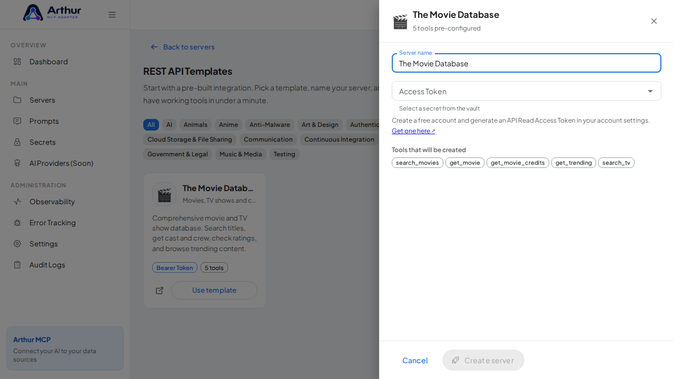Select the Anime category filter chip
Image resolution: width=674 pixels, height=379 pixels.
click(x=229, y=125)
